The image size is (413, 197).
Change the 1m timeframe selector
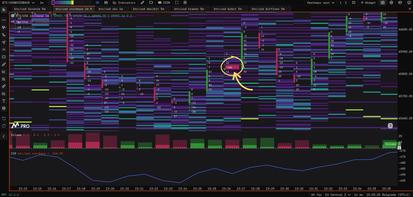[42, 2]
